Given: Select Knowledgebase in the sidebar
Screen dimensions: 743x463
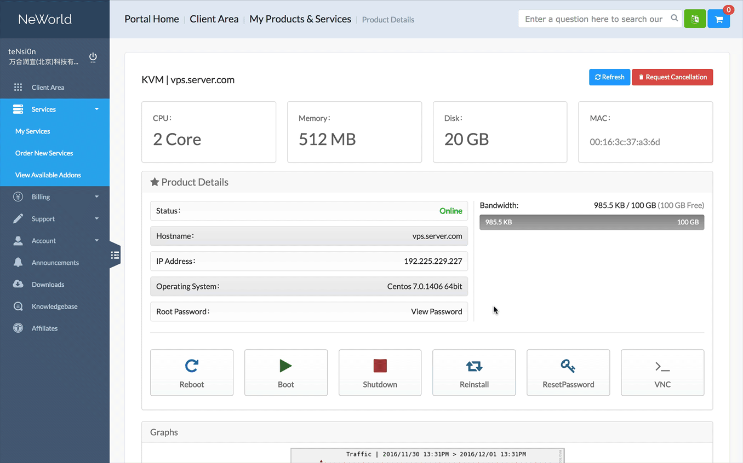Looking at the screenshot, I should (55, 306).
